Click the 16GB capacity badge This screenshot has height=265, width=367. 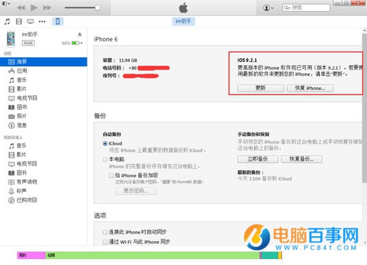(x=28, y=43)
